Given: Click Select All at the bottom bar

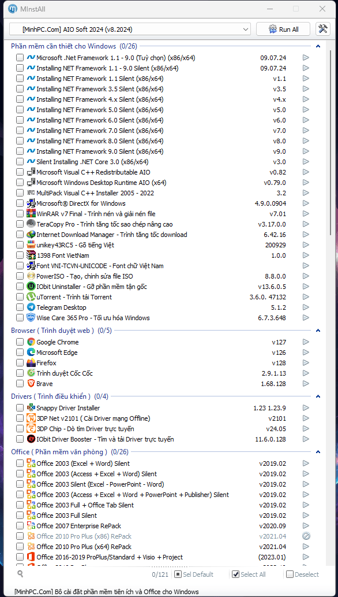Looking at the screenshot, I should point(249,574).
